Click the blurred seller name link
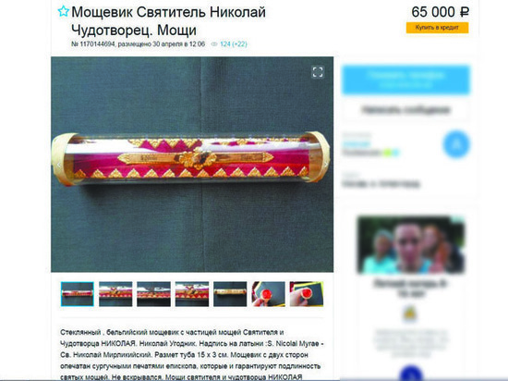The image size is (508, 381). click(356, 144)
